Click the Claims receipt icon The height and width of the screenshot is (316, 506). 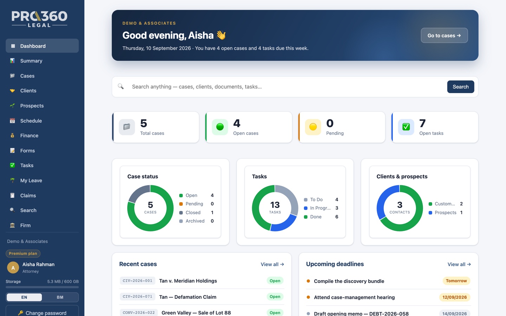coord(13,196)
